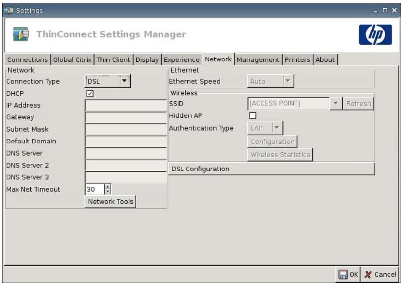Open the wireless Configuration button
The image size is (402, 284).
pyautogui.click(x=272, y=142)
